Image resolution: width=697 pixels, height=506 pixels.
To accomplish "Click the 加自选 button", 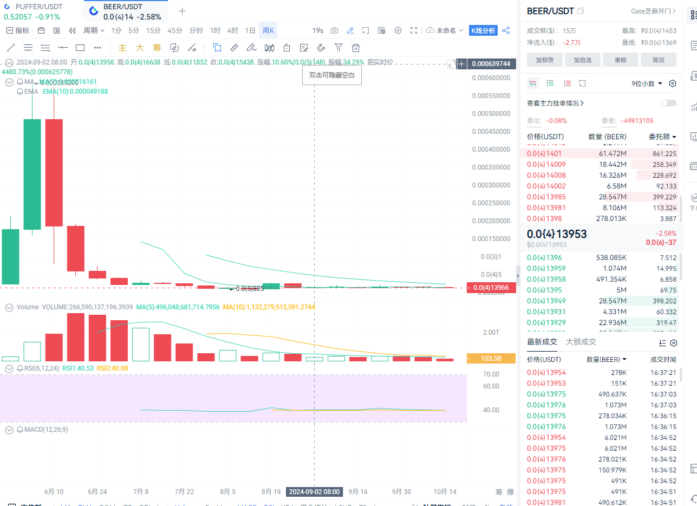I will [583, 60].
